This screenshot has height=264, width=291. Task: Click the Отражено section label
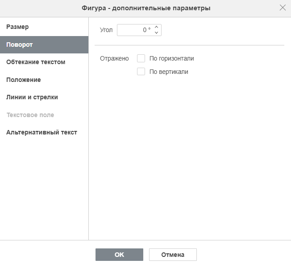(x=114, y=58)
